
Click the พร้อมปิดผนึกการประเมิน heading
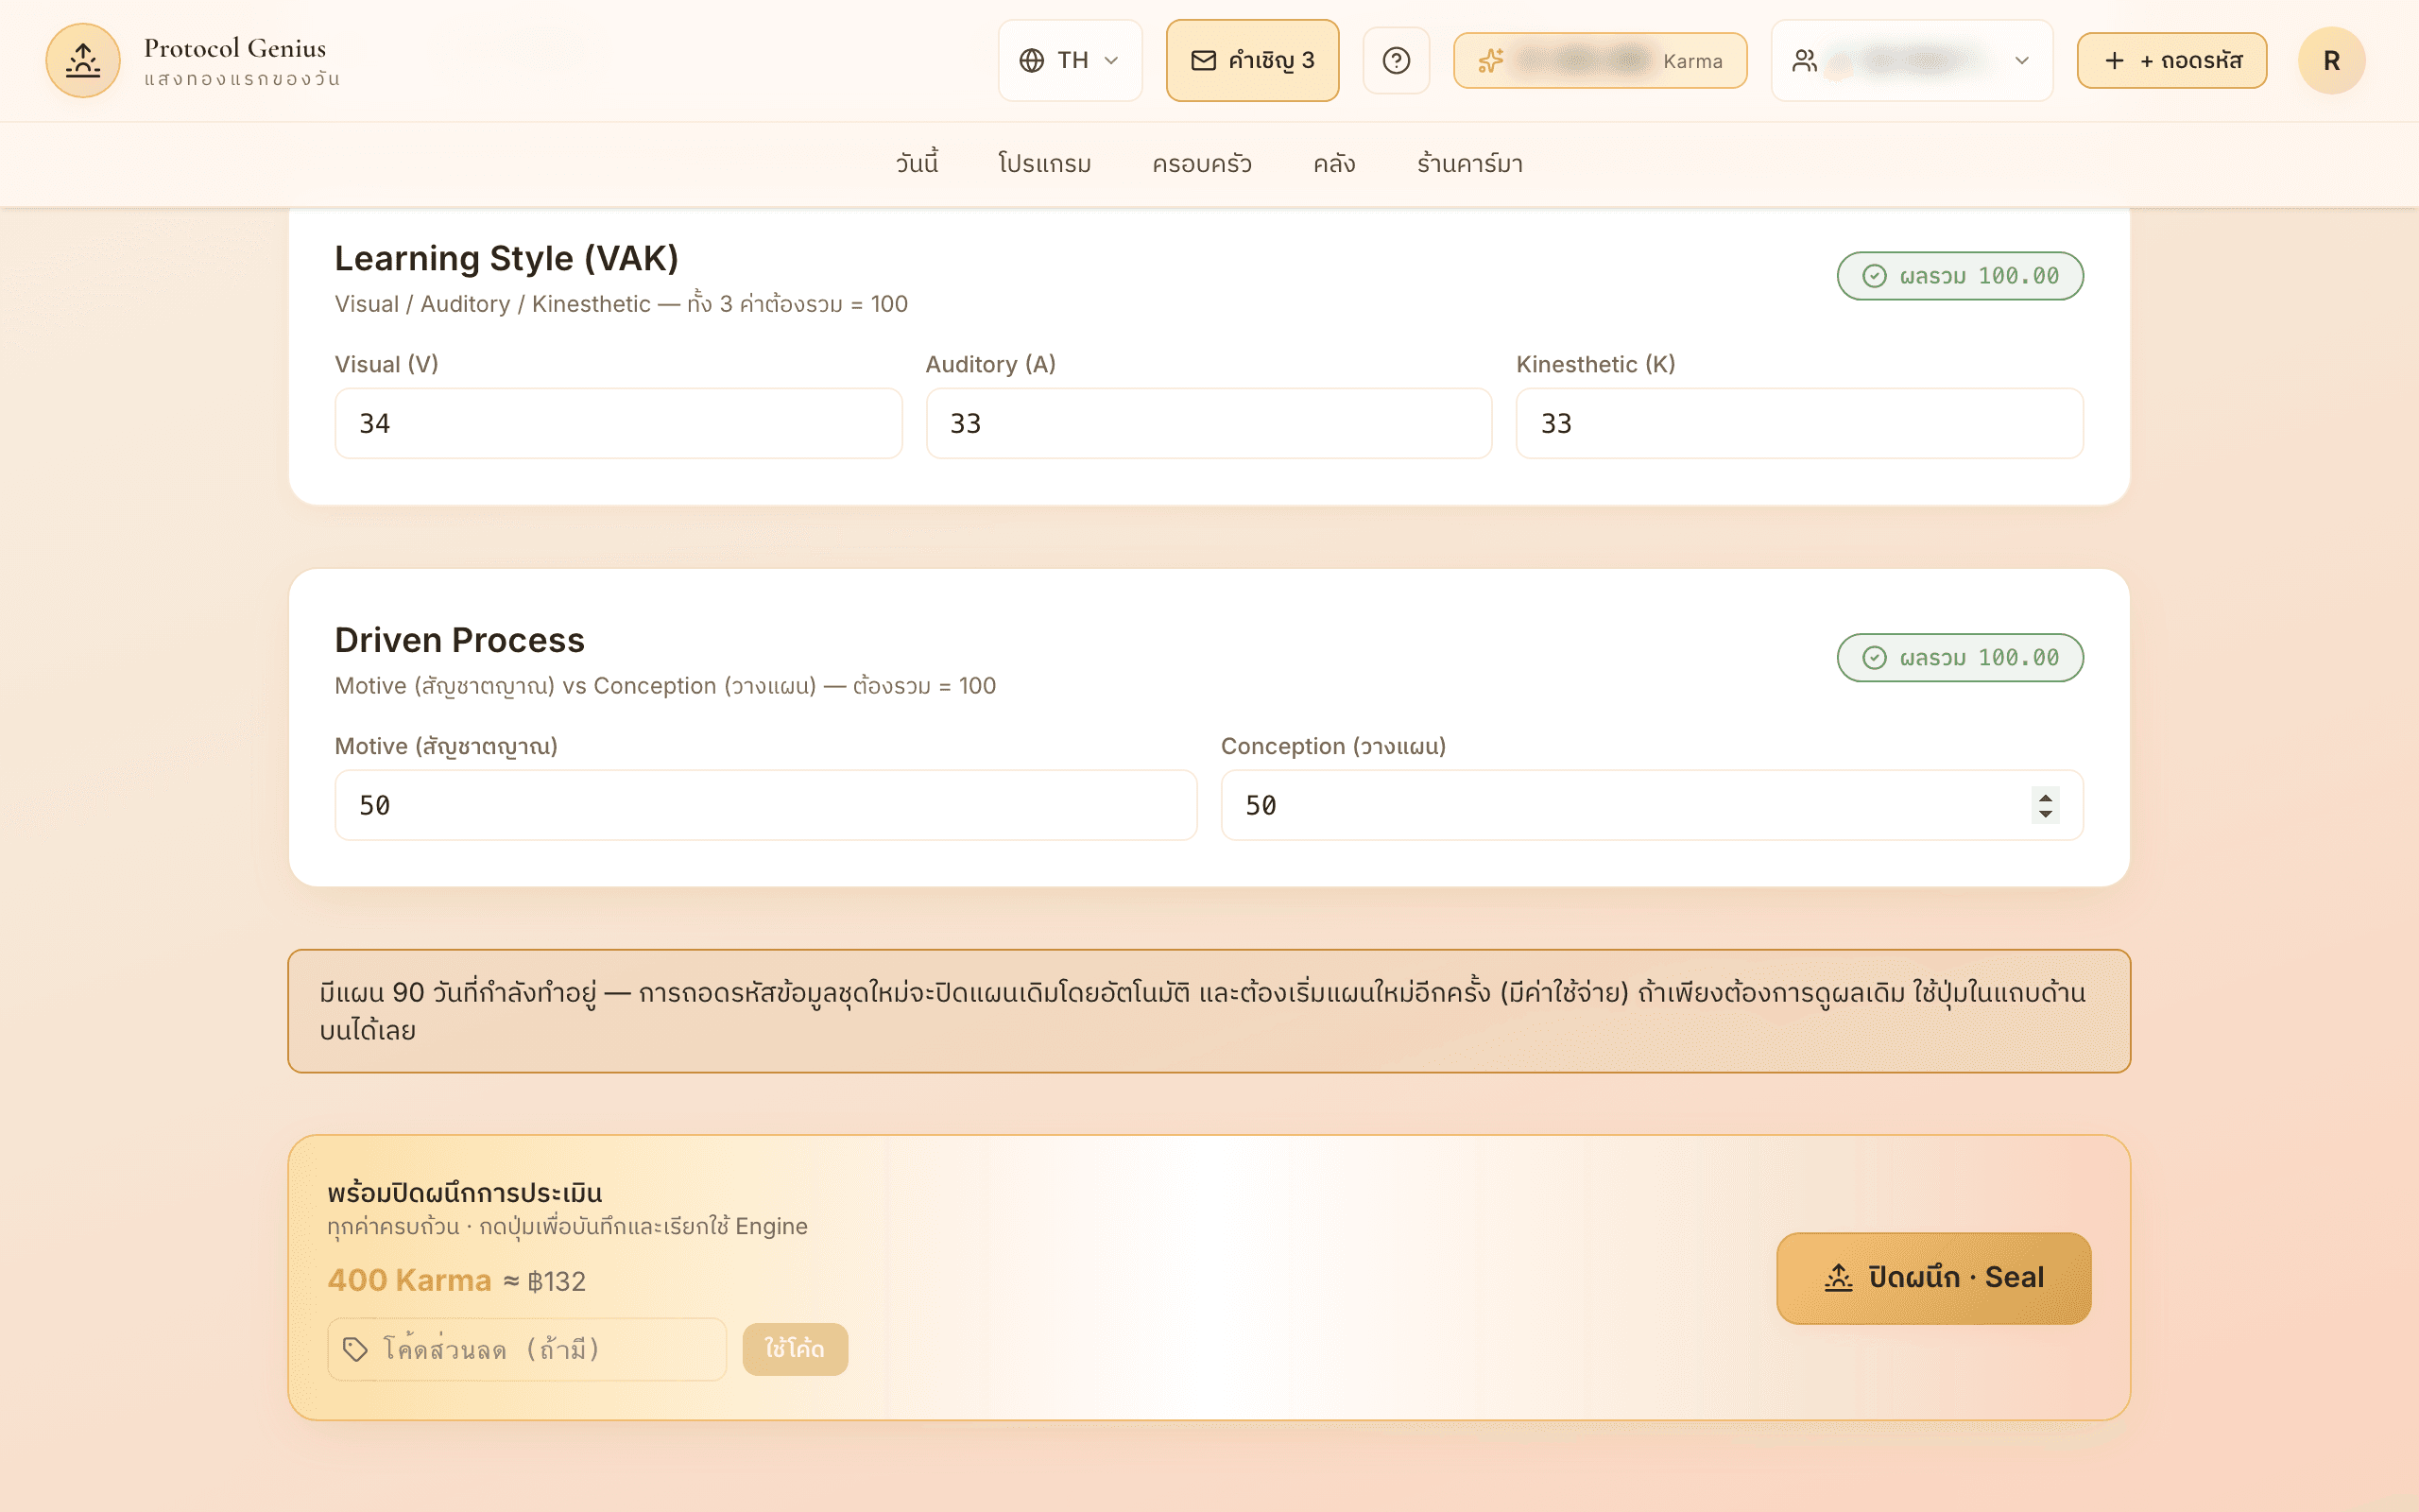(465, 1193)
